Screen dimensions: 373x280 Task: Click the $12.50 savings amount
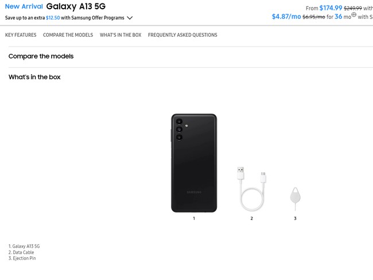53,18
